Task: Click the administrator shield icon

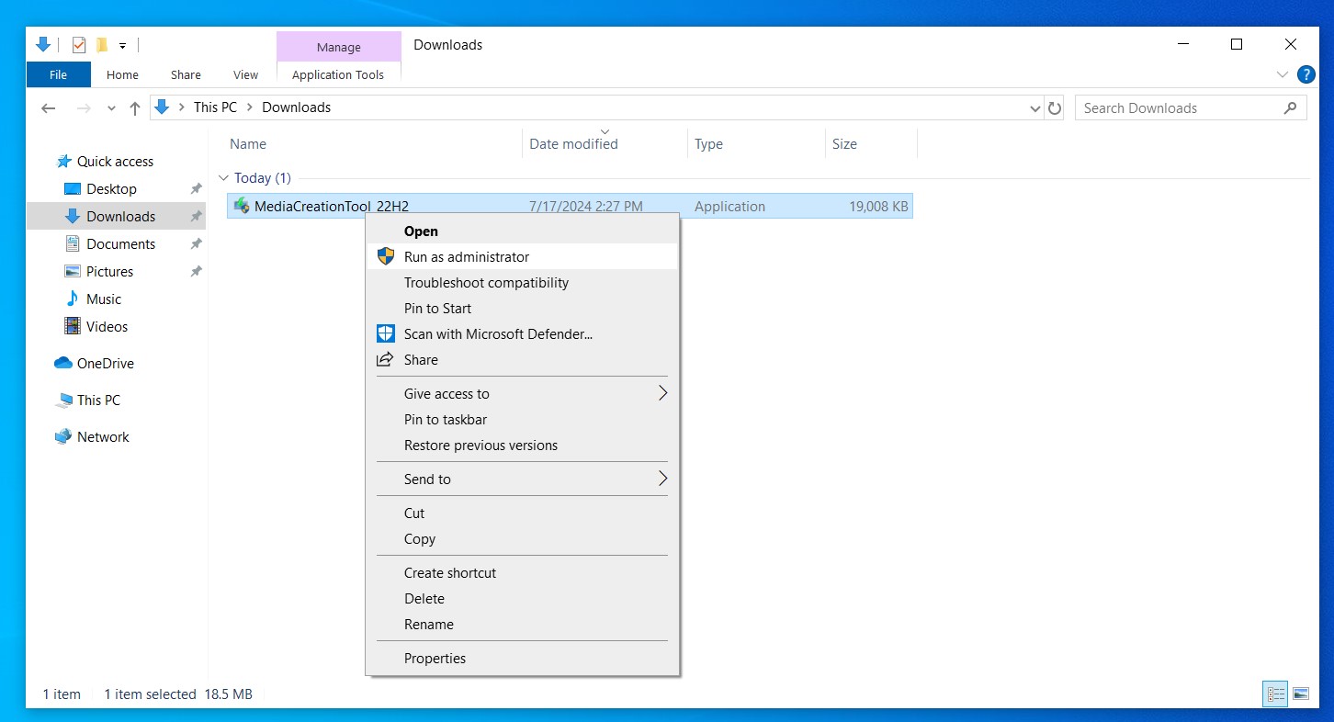Action: (386, 257)
